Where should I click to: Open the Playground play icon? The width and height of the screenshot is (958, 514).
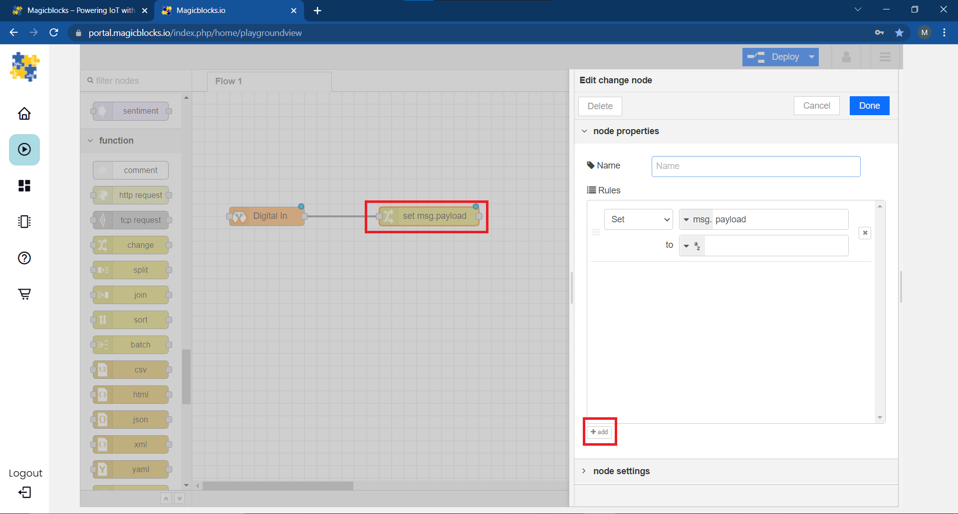coord(24,150)
